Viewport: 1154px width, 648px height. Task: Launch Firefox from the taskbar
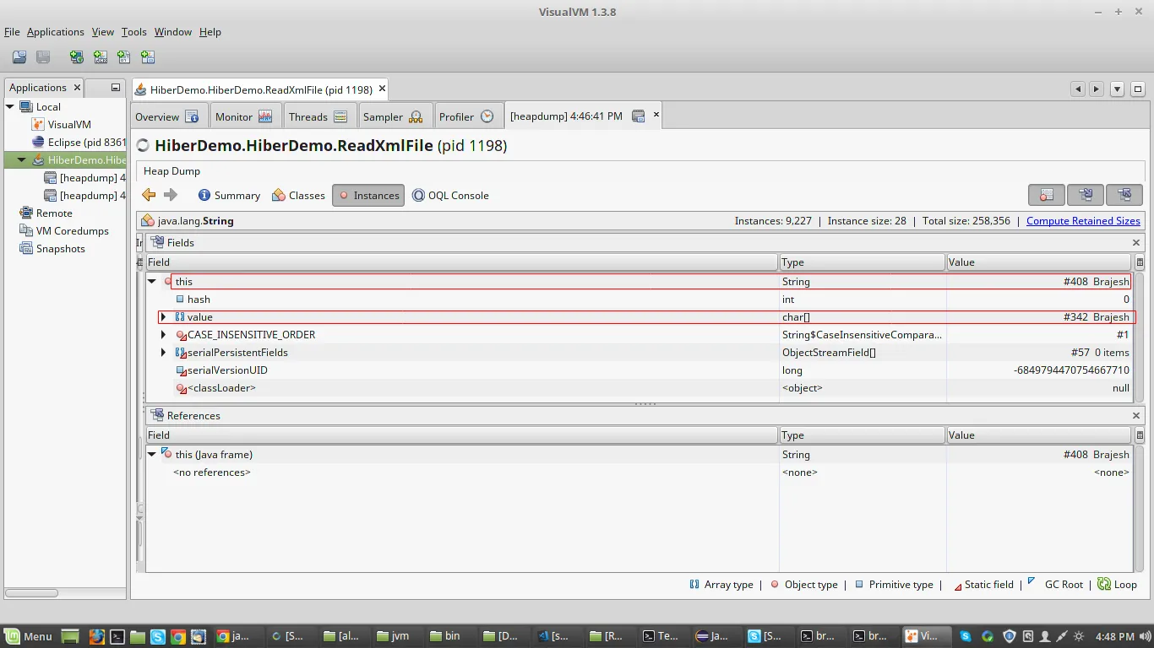(x=96, y=636)
